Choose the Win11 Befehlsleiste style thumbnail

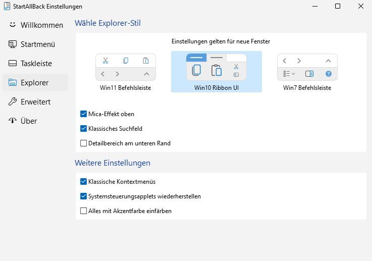[x=126, y=67]
